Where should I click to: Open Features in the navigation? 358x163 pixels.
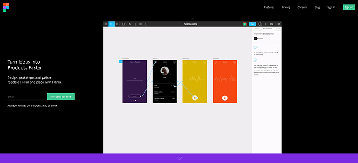pyautogui.click(x=269, y=7)
